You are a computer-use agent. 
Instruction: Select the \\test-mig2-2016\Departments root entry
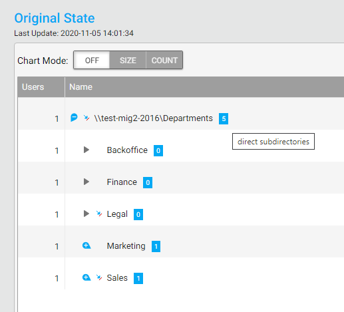coord(153,118)
